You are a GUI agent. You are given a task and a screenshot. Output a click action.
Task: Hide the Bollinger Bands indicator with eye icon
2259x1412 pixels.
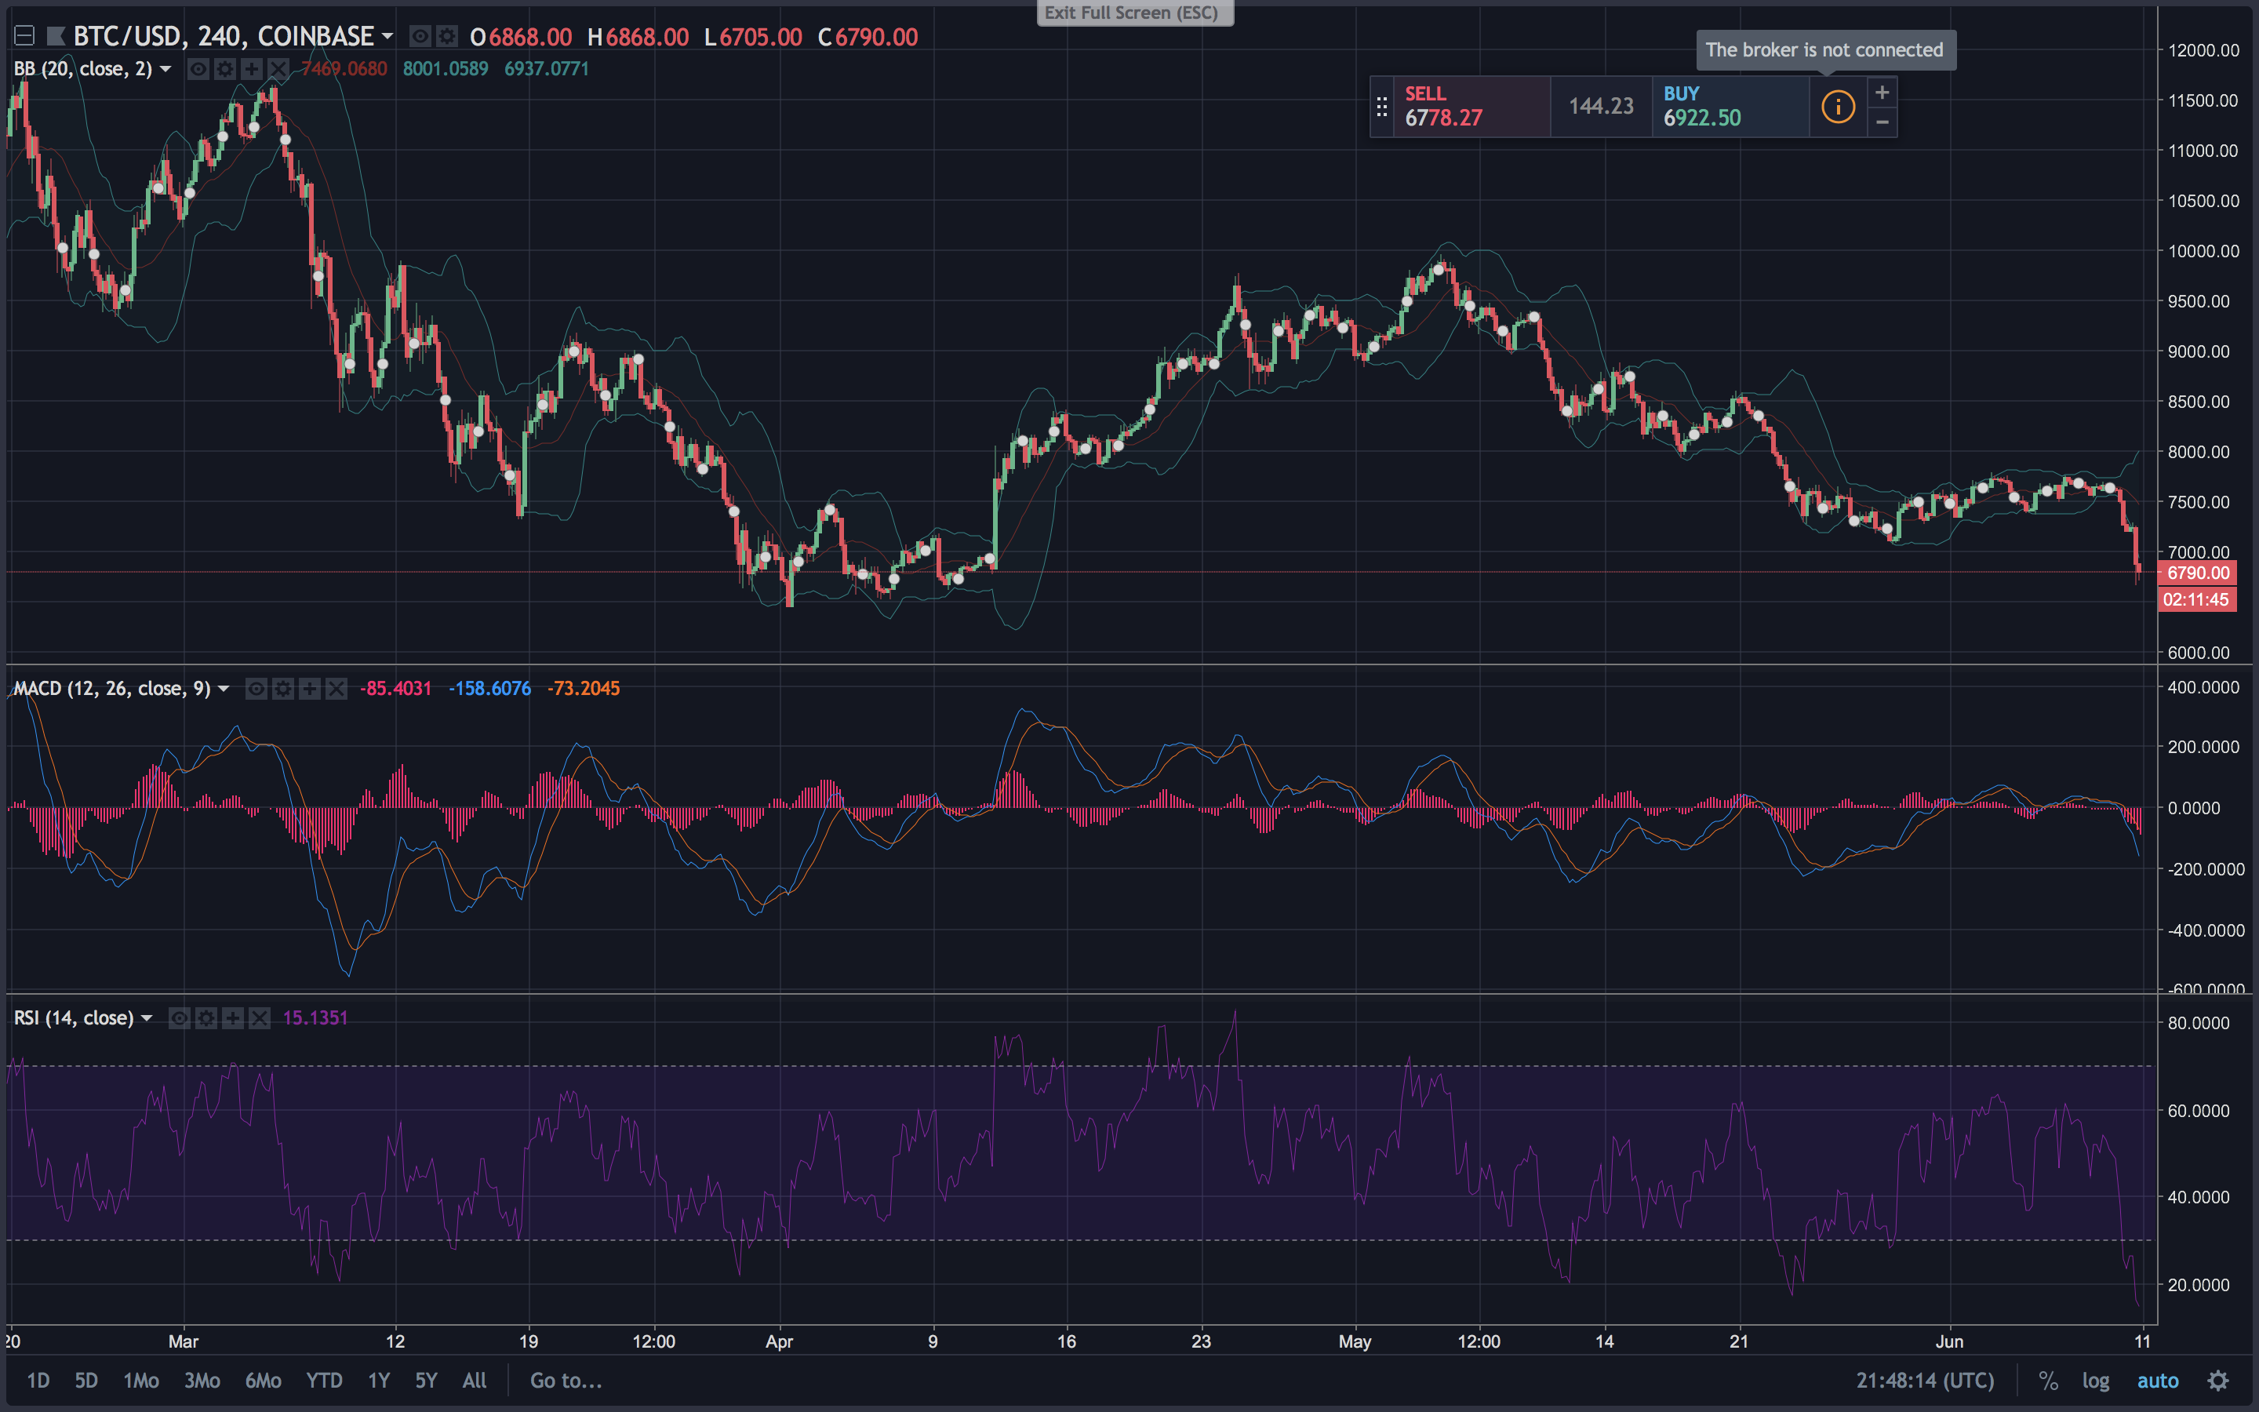(198, 68)
